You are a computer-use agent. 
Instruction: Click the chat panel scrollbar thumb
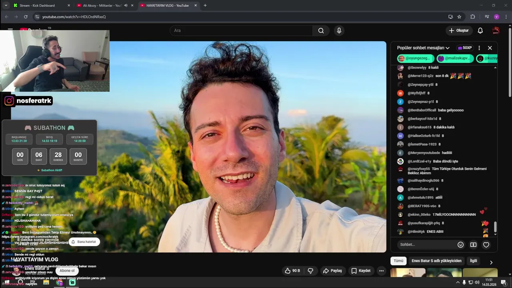point(495,226)
